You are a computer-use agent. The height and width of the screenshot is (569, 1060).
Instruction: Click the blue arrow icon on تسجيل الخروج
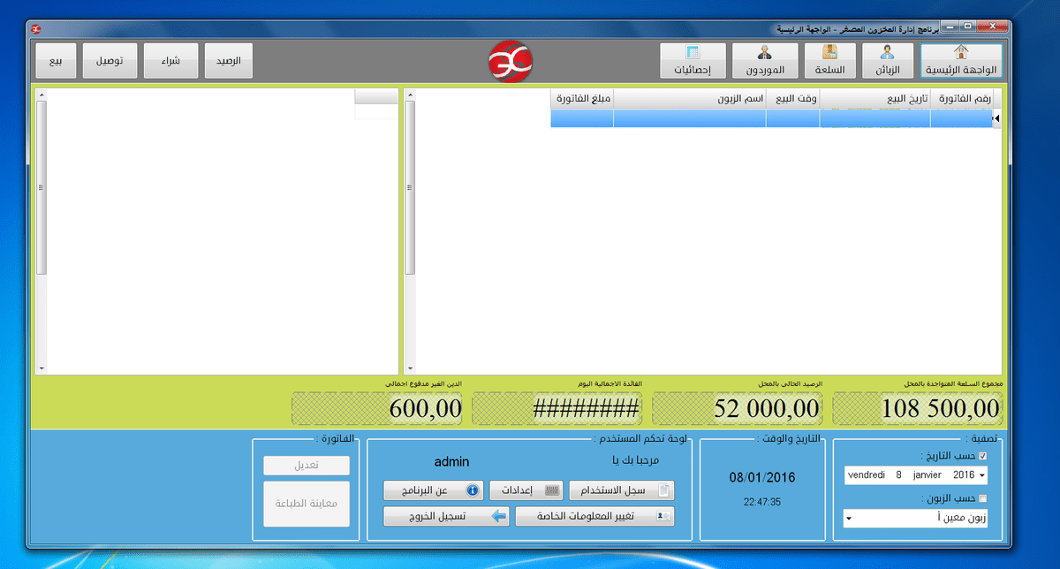click(x=498, y=516)
